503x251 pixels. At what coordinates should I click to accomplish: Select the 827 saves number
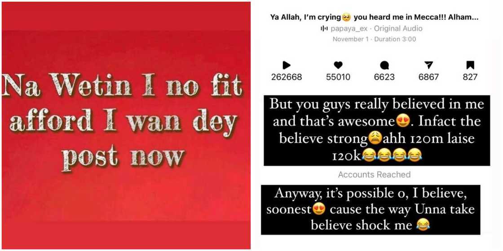pos(470,77)
